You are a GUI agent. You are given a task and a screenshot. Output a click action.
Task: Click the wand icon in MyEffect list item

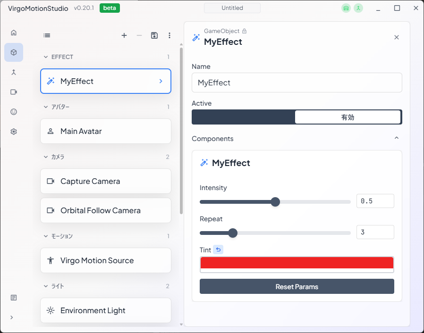coord(51,81)
